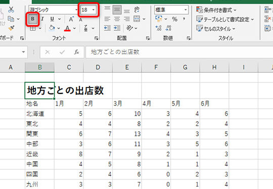Open the font size 18 dropdown
Viewport: 273px width, 189px height.
94,10
